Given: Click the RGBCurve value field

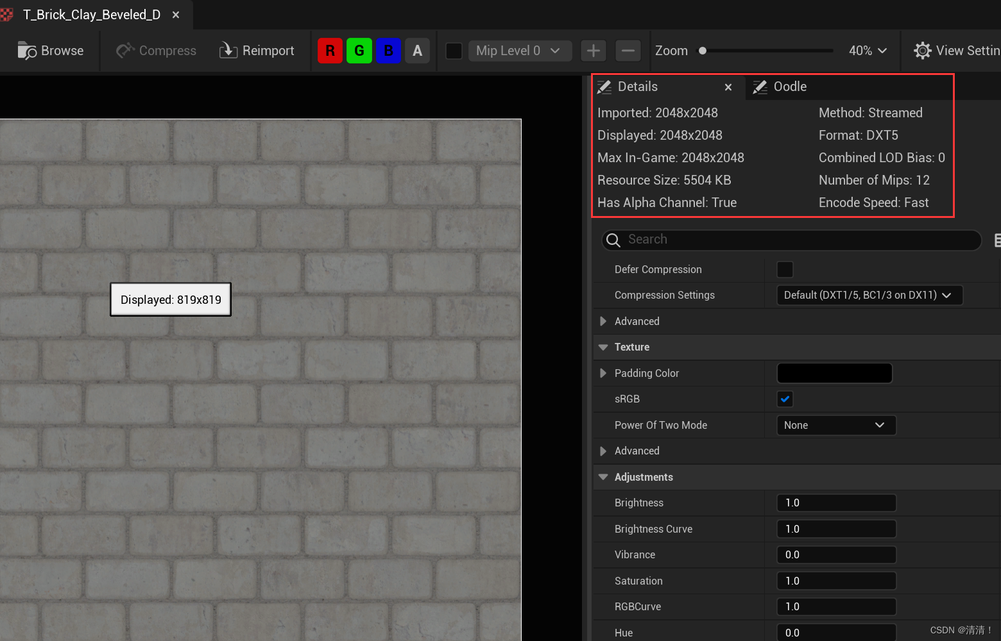Looking at the screenshot, I should click(836, 606).
